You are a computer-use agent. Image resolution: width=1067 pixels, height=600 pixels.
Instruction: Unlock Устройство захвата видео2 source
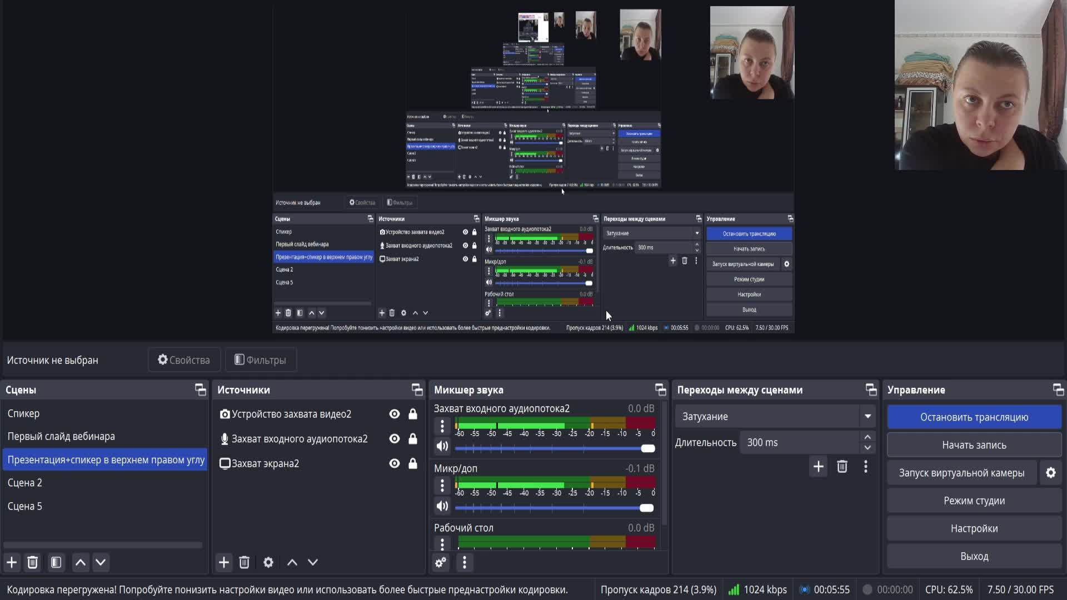(x=413, y=414)
